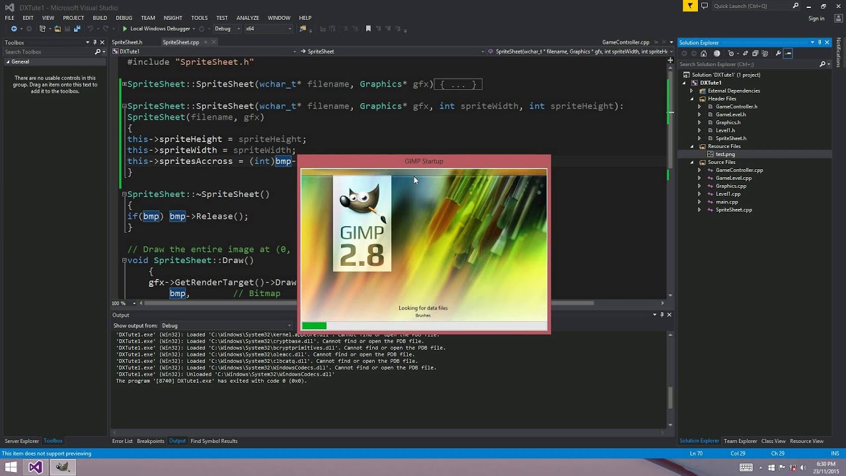The height and width of the screenshot is (476, 846).
Task: Click the notifications flag icon in title bar
Action: point(690,6)
